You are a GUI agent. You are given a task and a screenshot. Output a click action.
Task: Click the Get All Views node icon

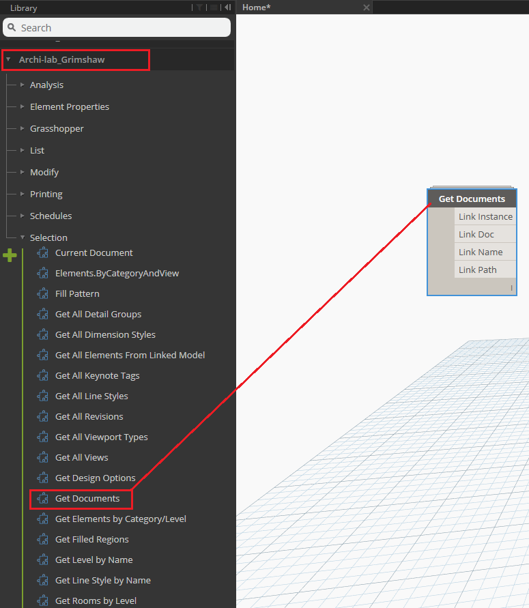tap(42, 458)
